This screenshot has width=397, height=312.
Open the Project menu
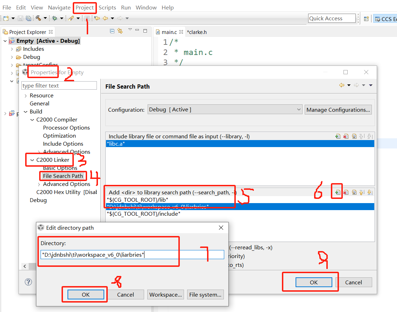pyautogui.click(x=85, y=7)
